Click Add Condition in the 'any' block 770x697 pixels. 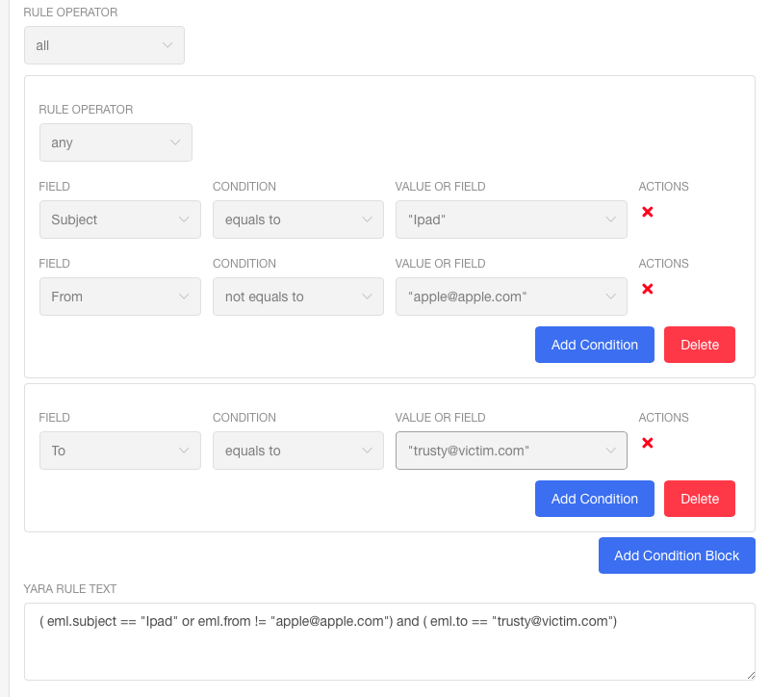[594, 345]
